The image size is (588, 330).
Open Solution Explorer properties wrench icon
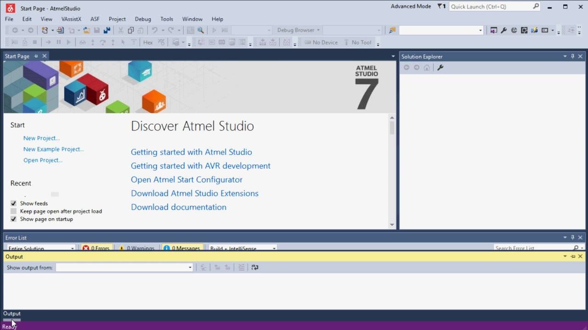(440, 67)
